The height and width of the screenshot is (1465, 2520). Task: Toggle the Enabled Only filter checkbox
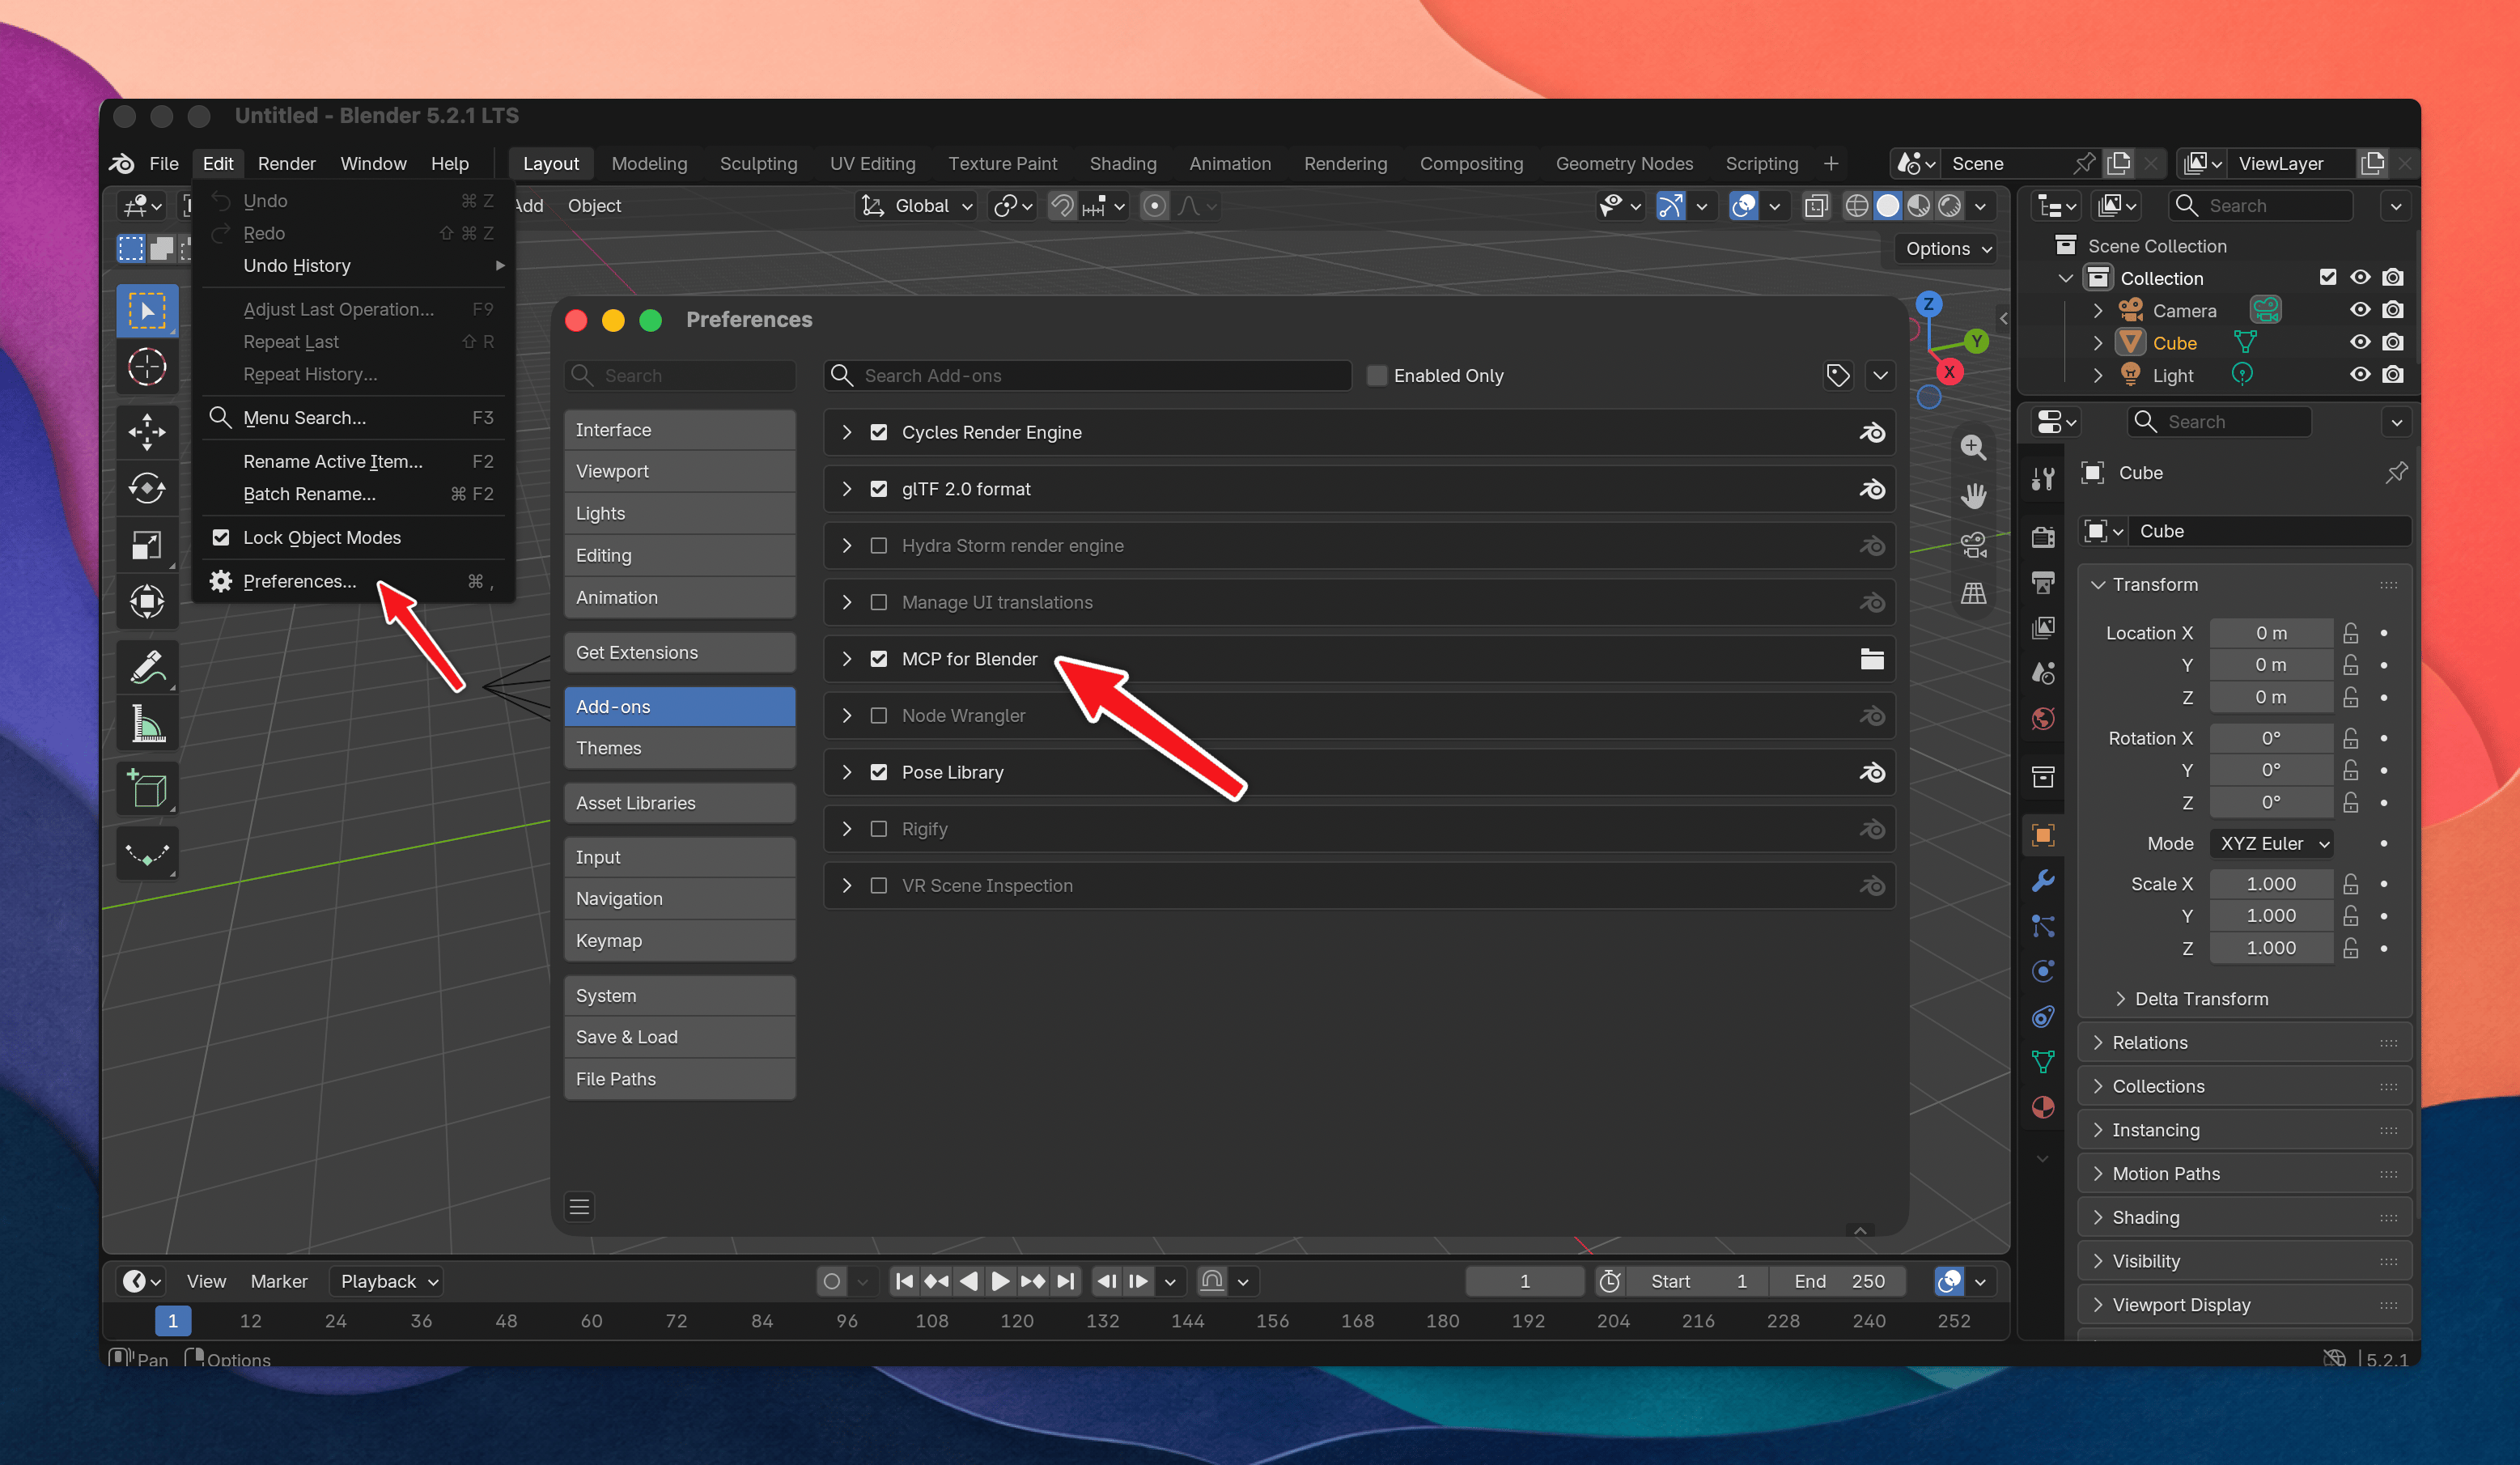(1377, 376)
